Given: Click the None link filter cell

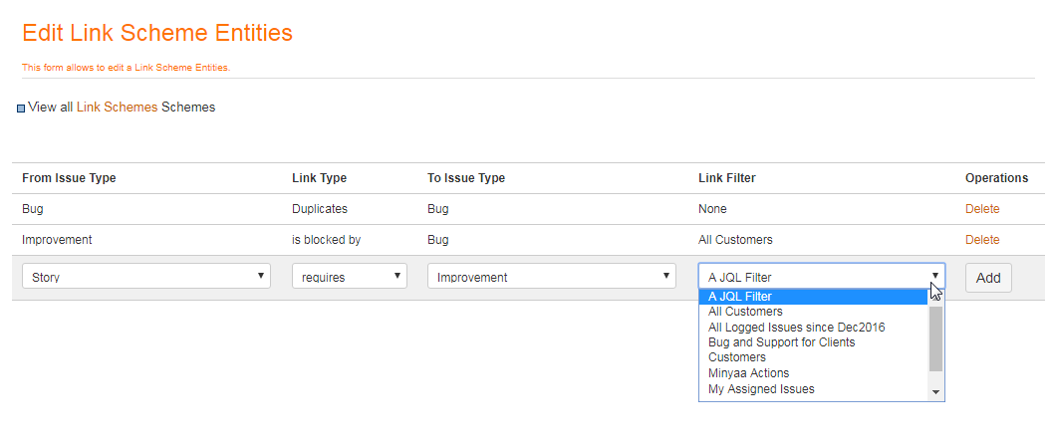Looking at the screenshot, I should 712,209.
